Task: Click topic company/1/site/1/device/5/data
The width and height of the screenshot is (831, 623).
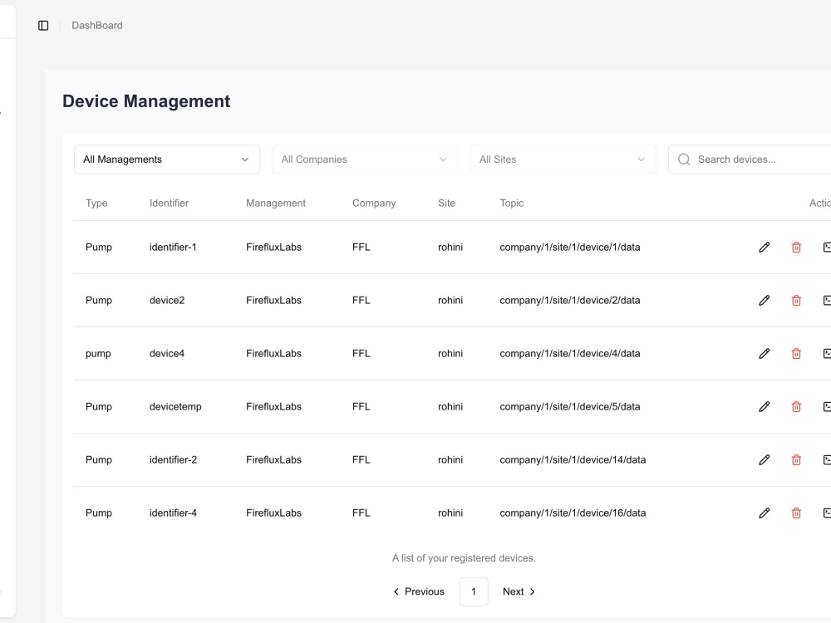Action: pos(570,407)
